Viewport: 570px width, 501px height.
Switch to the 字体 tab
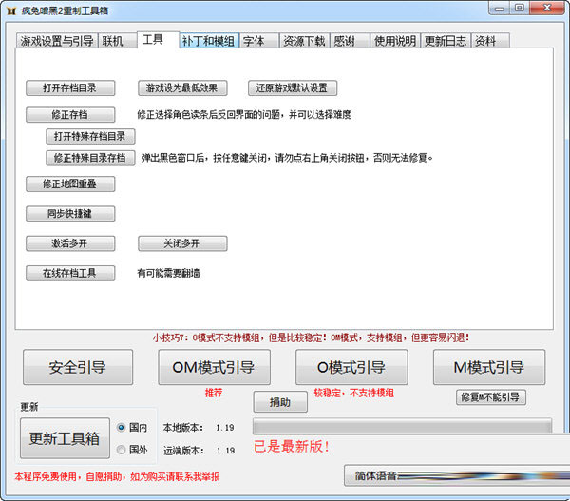tap(258, 41)
